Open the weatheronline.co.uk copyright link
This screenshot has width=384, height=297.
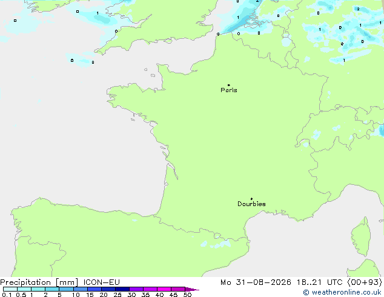tap(342, 292)
